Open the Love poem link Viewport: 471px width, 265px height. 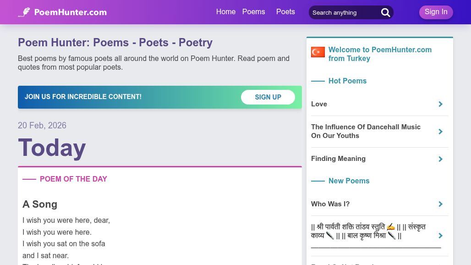tap(319, 104)
